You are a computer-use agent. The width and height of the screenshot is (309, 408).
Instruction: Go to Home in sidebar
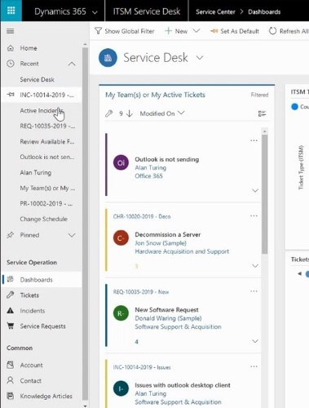pos(29,48)
